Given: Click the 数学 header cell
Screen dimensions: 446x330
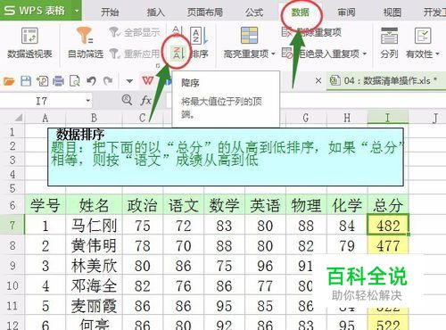Looking at the screenshot, I should (224, 205).
